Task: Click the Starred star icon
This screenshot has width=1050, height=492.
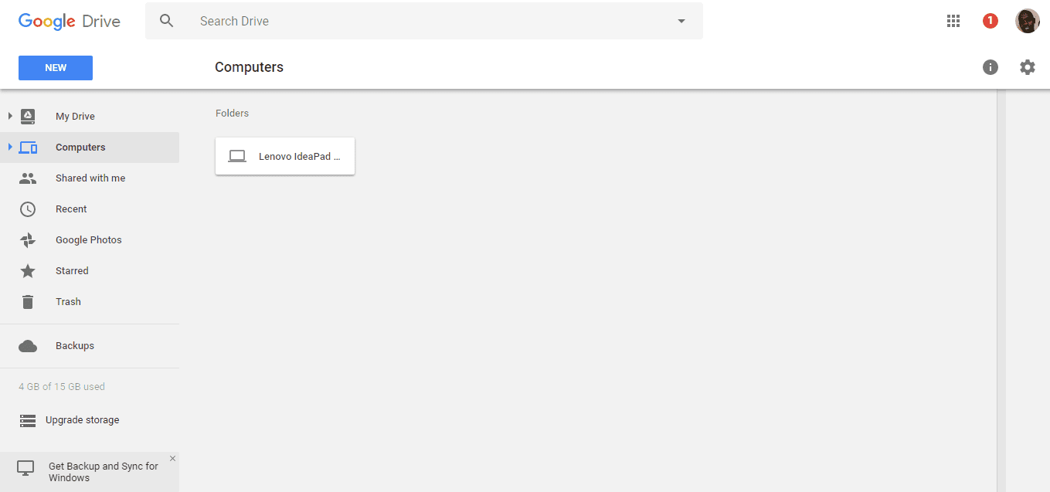Action: tap(28, 271)
